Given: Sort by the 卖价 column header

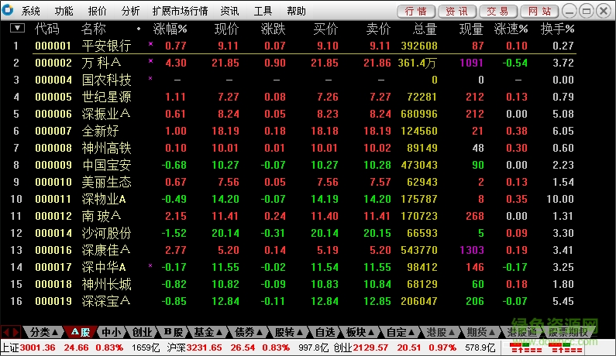Looking at the screenshot, I should 378,29.
